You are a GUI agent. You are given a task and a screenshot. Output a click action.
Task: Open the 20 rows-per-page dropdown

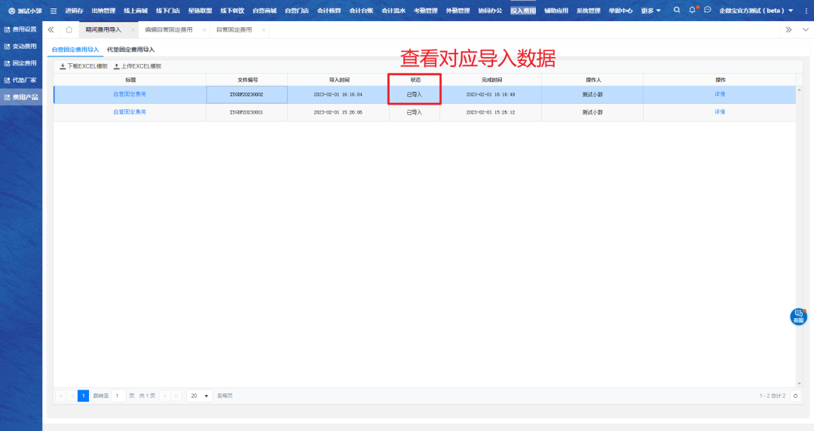pyautogui.click(x=199, y=396)
